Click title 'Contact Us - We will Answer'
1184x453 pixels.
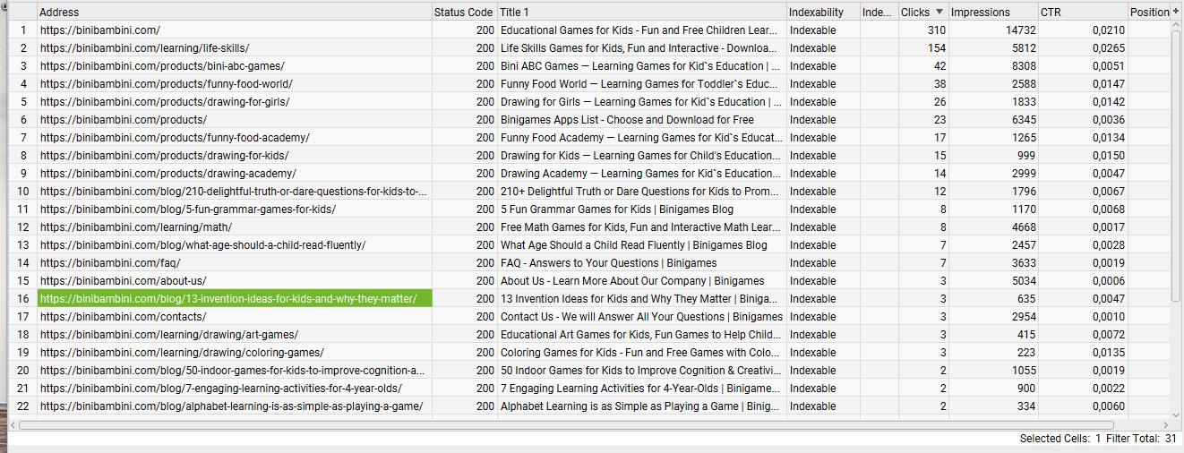[x=641, y=317]
